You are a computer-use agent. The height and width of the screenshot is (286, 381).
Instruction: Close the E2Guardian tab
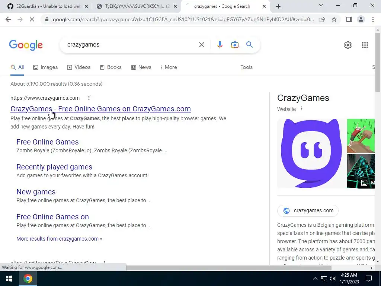pos(86,7)
